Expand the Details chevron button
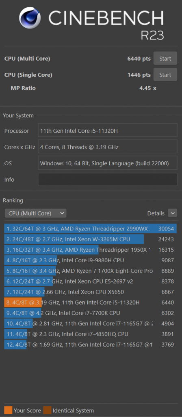The image size is (182, 417). click(x=172, y=213)
